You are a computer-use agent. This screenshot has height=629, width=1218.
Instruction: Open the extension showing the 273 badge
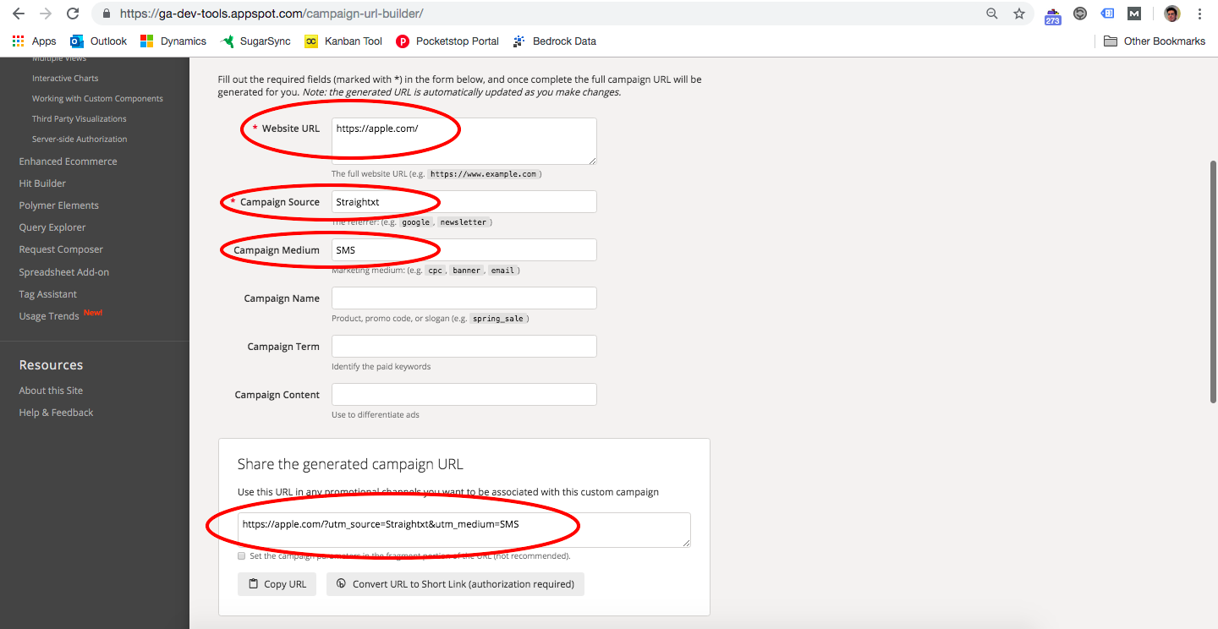(1052, 14)
